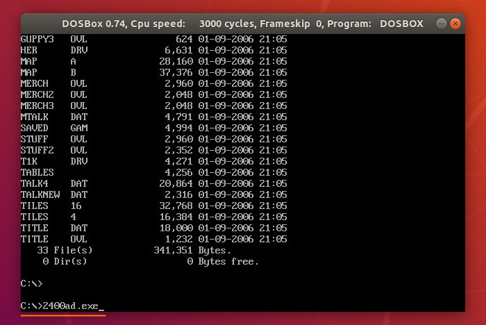Click the 624 size of GUPPY3
Viewport: 486px width, 325px height.
coord(184,39)
